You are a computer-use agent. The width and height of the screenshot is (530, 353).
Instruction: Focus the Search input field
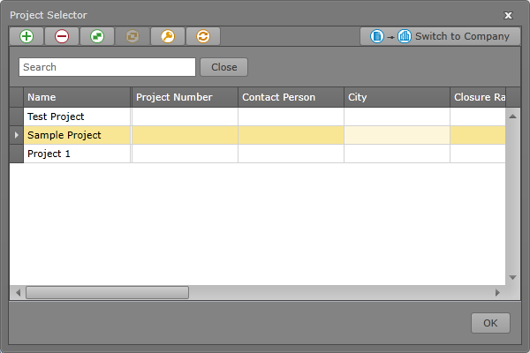107,67
